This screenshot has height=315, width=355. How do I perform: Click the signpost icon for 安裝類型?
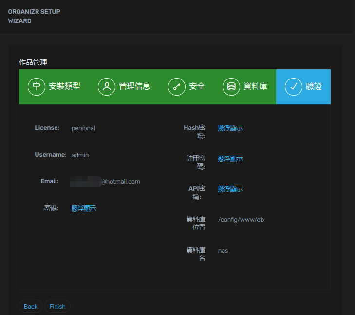(37, 87)
